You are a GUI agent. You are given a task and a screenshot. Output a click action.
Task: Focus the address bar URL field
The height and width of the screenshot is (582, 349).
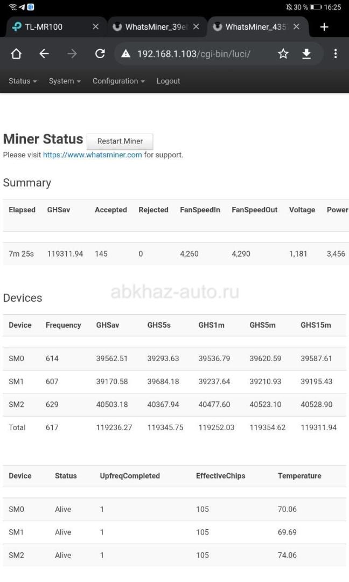pos(193,54)
